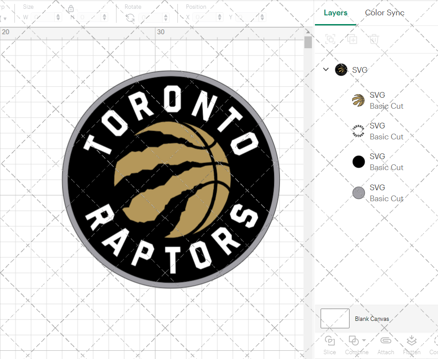
Task: Click the Combine shapes icon
Action: click(353, 341)
